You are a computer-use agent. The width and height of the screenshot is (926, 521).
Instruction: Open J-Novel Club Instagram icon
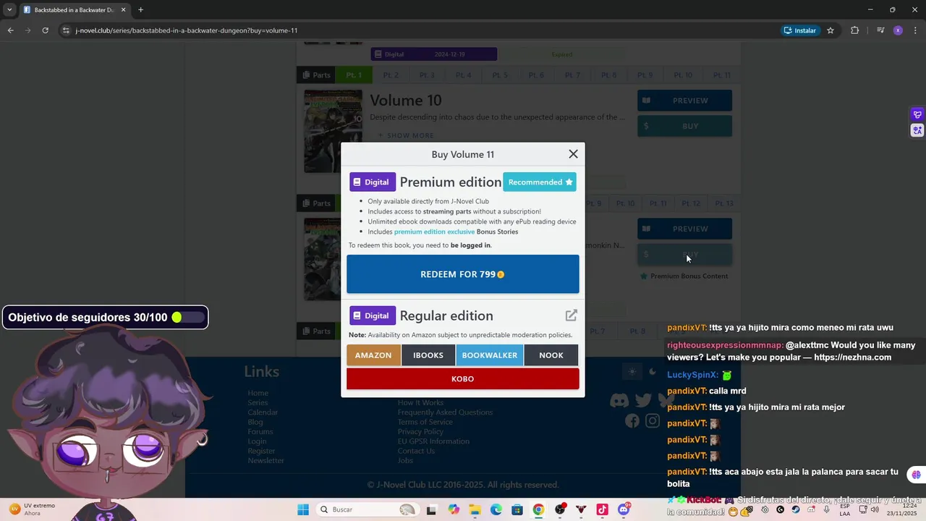pos(653,421)
